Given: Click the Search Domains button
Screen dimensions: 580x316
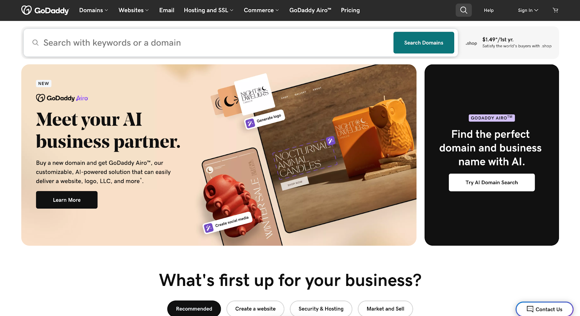Looking at the screenshot, I should pyautogui.click(x=424, y=42).
